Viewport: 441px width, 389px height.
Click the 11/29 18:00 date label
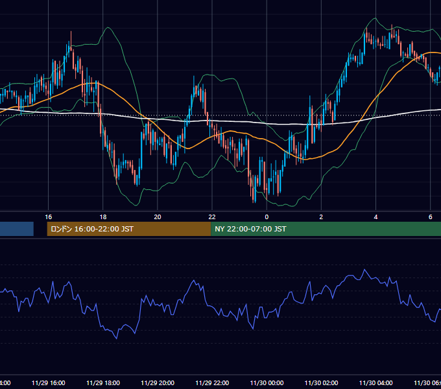click(103, 383)
